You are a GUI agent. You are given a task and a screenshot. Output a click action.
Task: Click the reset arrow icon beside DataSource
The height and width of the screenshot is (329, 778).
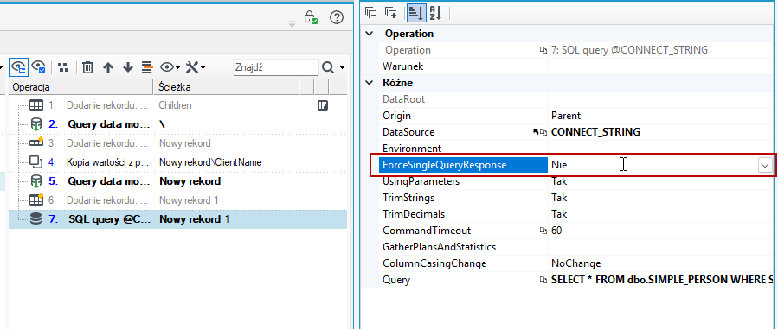(536, 132)
